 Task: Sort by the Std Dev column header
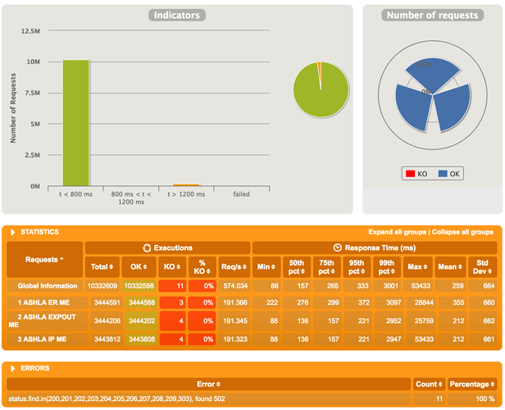(482, 267)
